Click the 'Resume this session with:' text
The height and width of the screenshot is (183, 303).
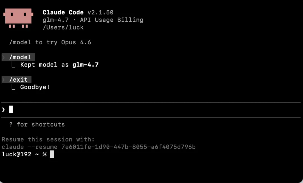coord(48,139)
